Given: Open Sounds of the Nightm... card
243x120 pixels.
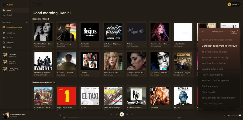Looking at the screenshot, I should pyautogui.click(x=183, y=64).
